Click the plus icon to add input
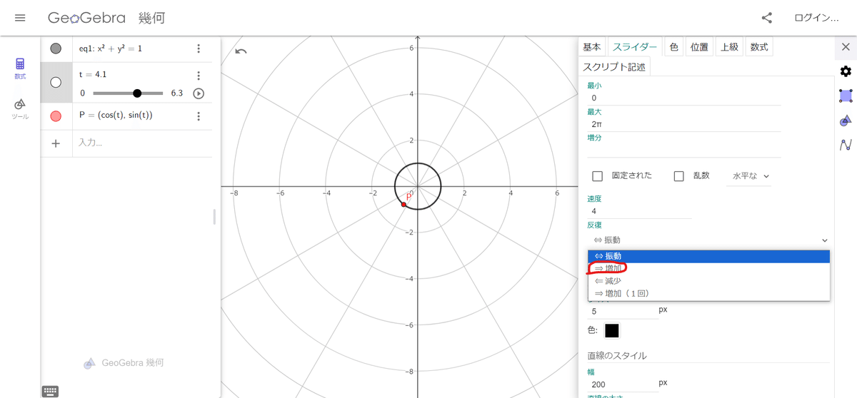The height and width of the screenshot is (398, 857). click(56, 143)
